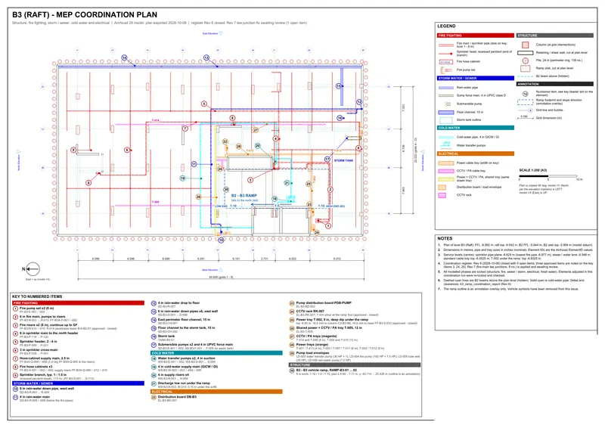Click the Cold-water pipe cyan legend swatch
The width and height of the screenshot is (605, 428).
[x=445, y=137]
